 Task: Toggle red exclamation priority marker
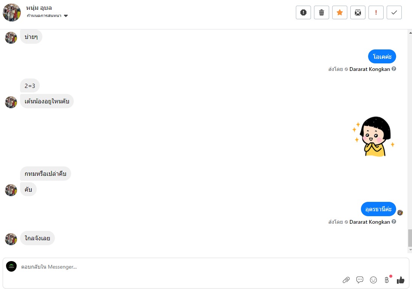376,12
